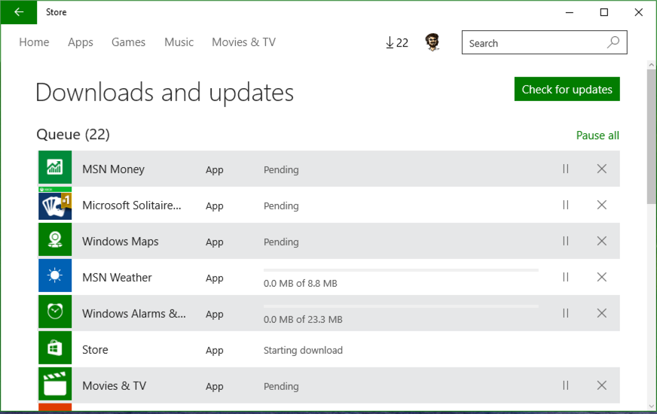Click the Starting download status text
Image resolution: width=657 pixels, height=414 pixels.
coord(303,350)
